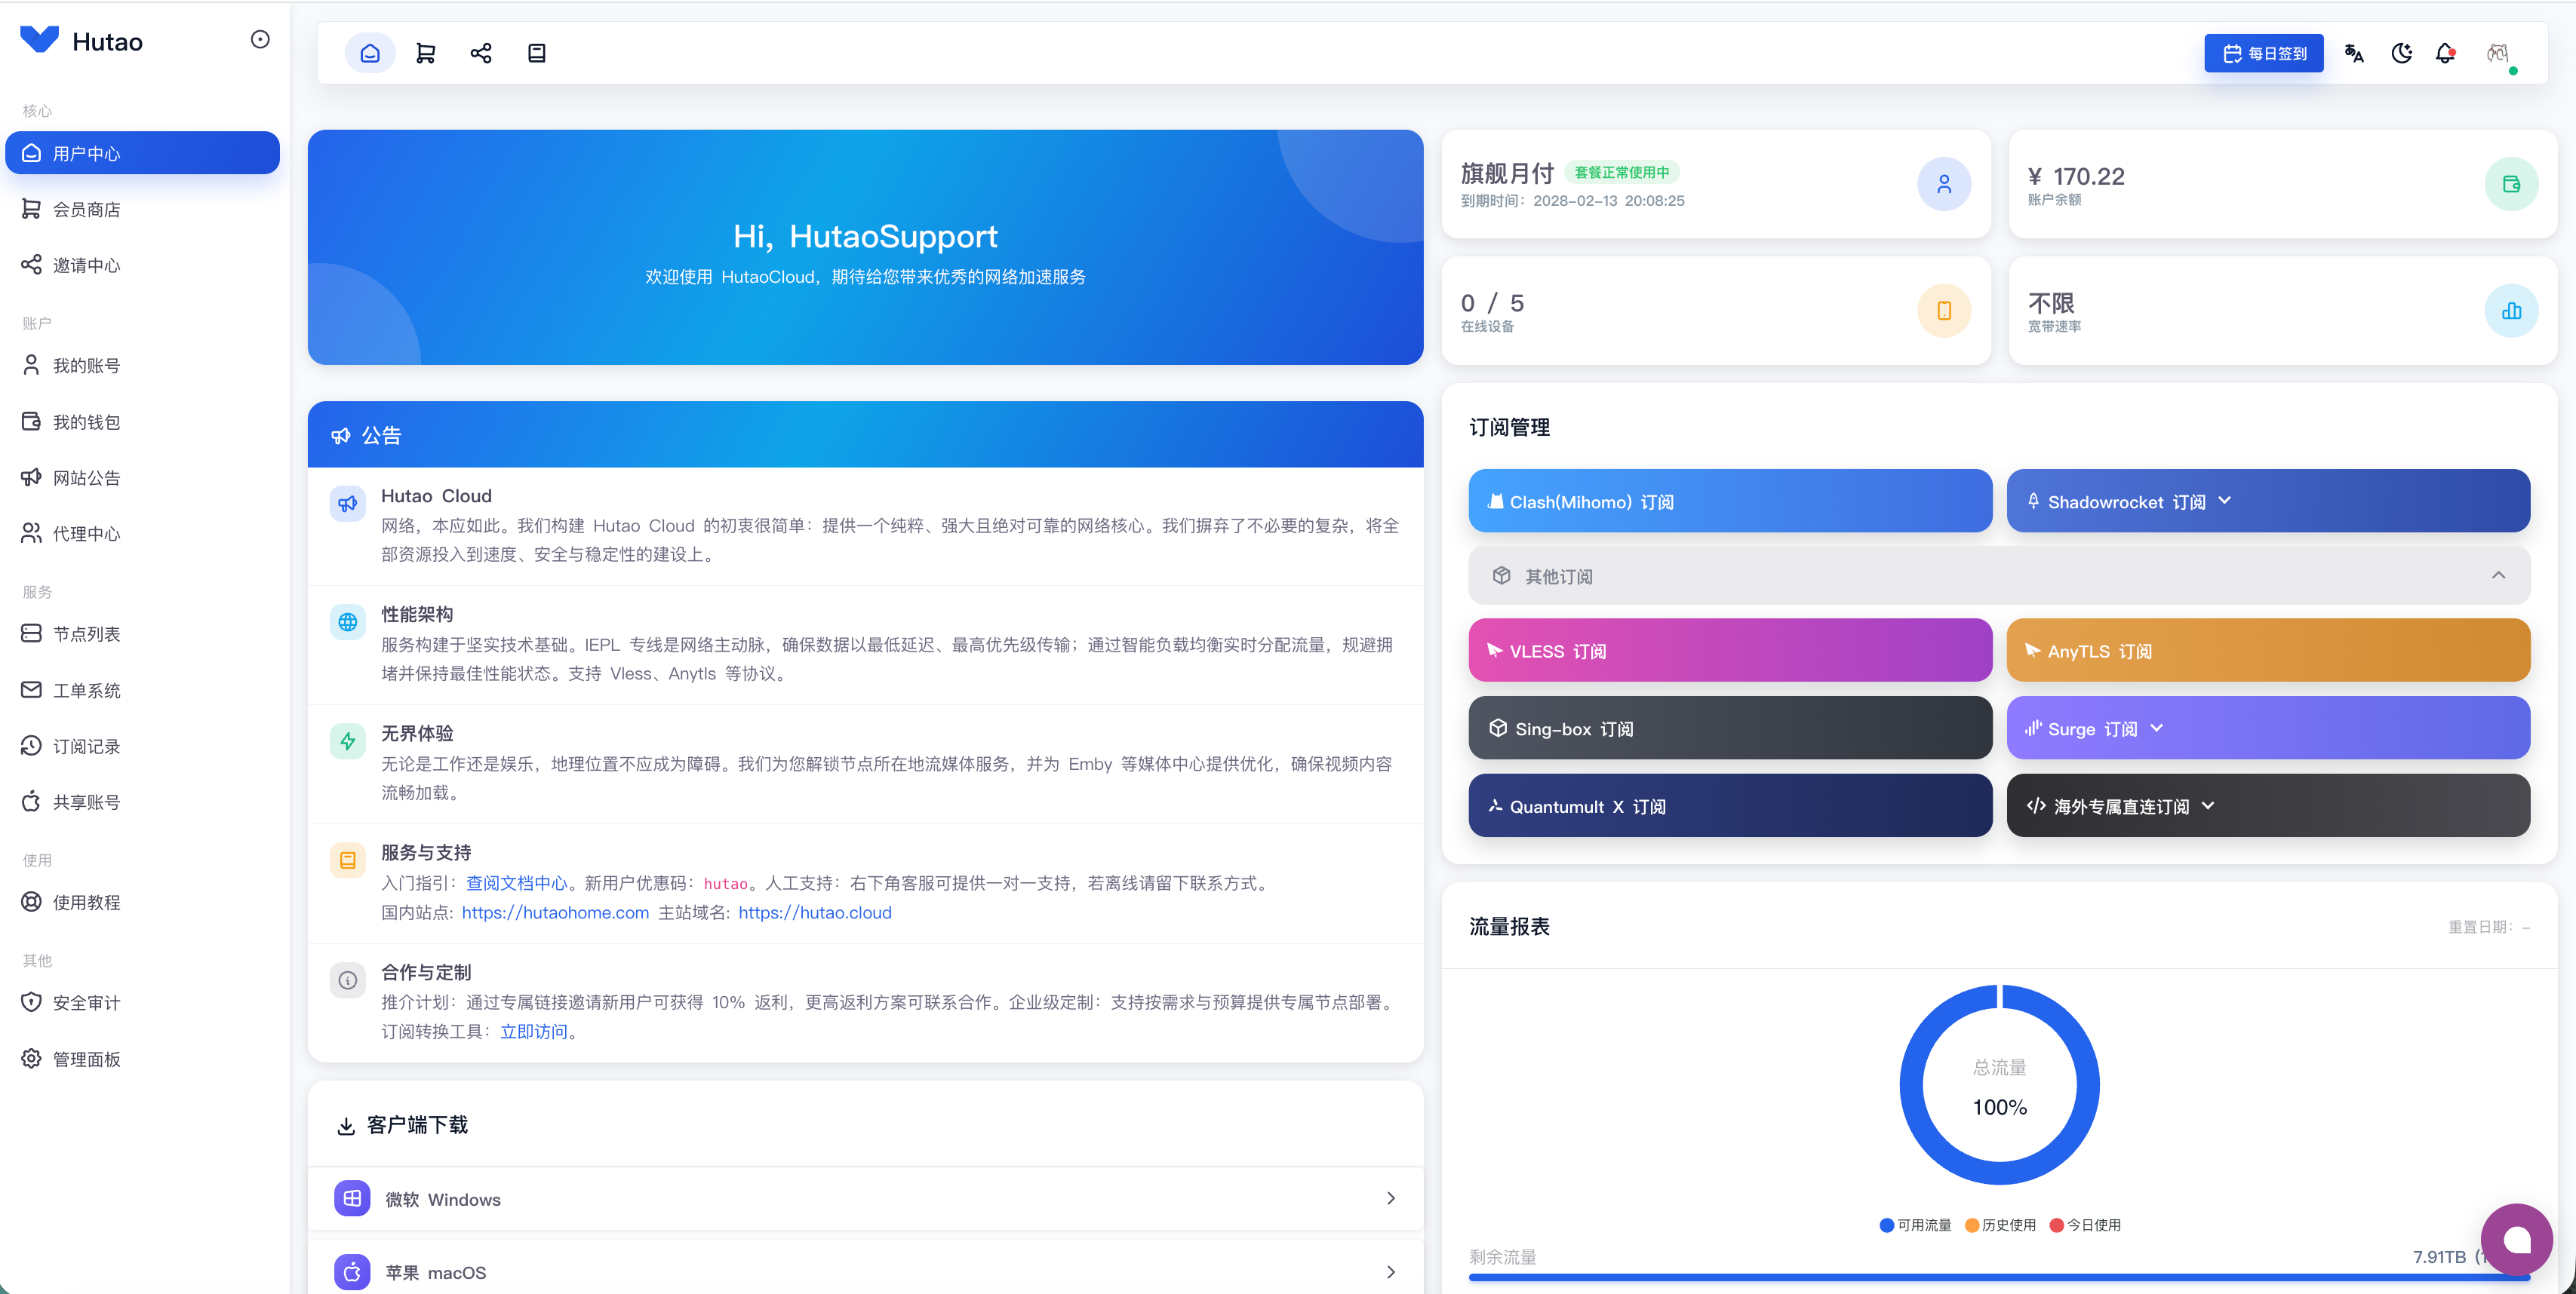Click the 历史使用 legend item
Image resolution: width=2576 pixels, height=1294 pixels.
click(x=2000, y=1225)
